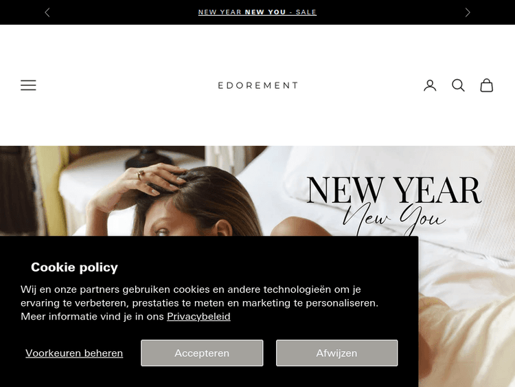Click the ring on the model's hand
The width and height of the screenshot is (515, 387).
[x=140, y=175]
